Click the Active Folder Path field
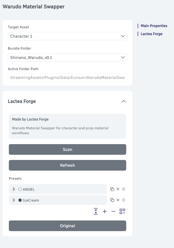This screenshot has height=248, width=174. pos(67,77)
